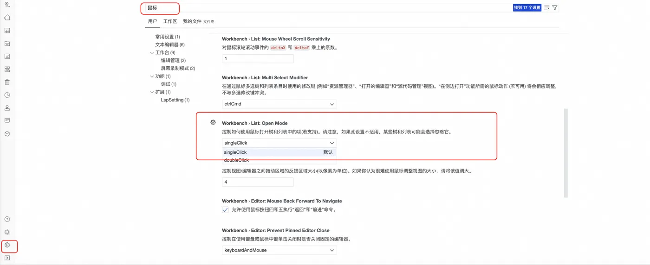Open the message board icon below the stamp
650x265 pixels.
pos(7,120)
